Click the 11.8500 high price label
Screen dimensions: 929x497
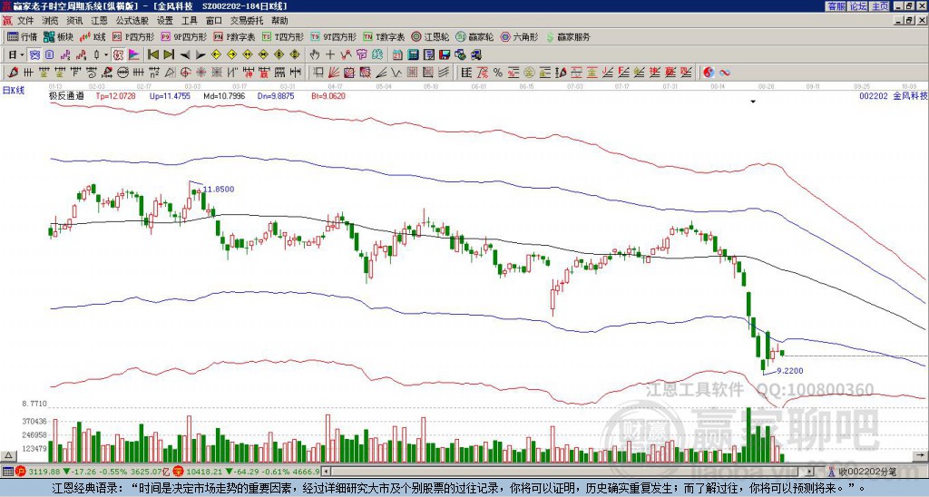pos(219,189)
